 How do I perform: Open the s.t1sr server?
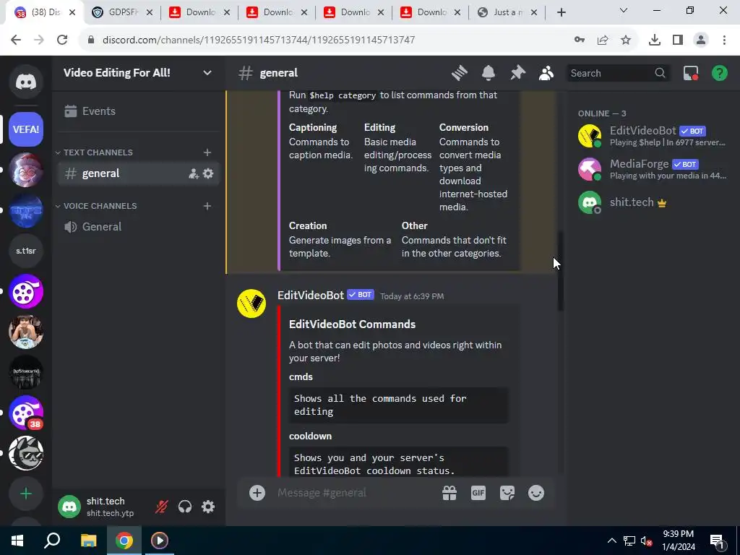26,251
